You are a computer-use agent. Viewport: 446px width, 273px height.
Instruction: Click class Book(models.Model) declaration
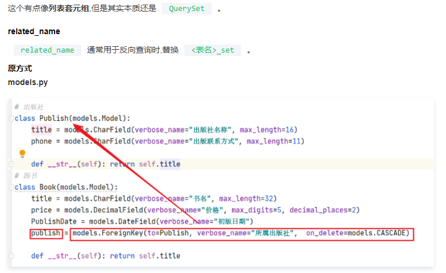click(x=66, y=187)
